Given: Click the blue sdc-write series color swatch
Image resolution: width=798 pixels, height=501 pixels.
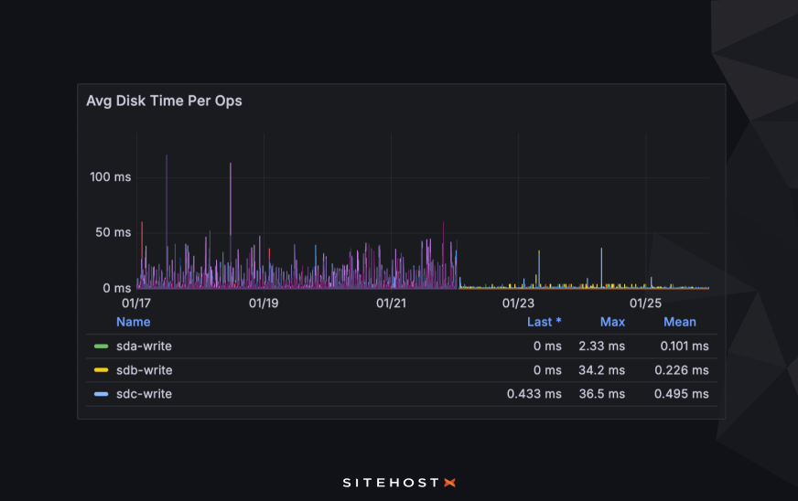Looking at the screenshot, I should 101,394.
